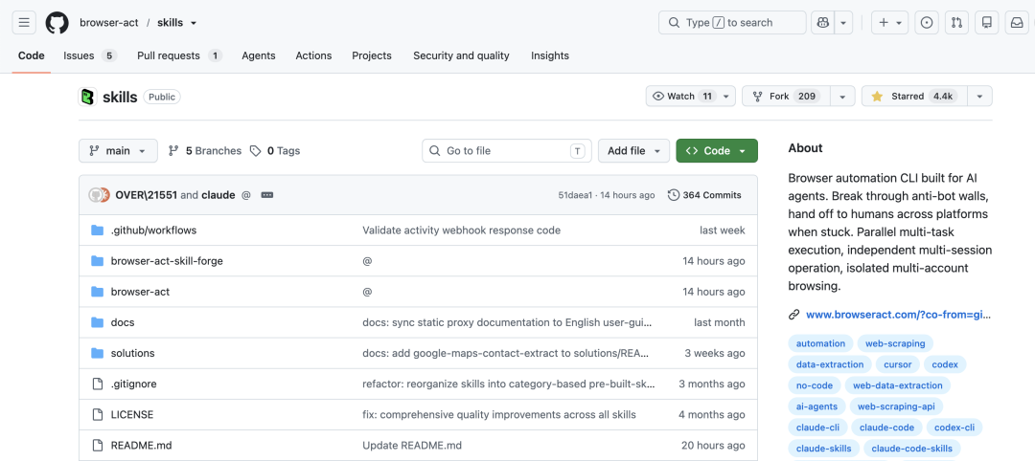Click the browser-act-skill-forge folder icon
This screenshot has height=461, width=1035.
98,261
